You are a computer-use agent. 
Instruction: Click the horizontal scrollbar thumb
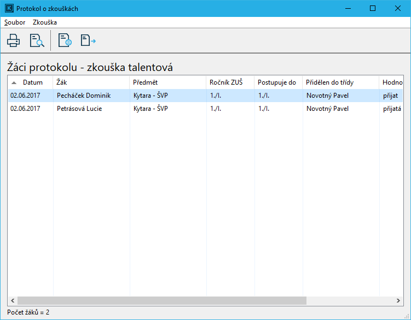pyautogui.click(x=161, y=300)
